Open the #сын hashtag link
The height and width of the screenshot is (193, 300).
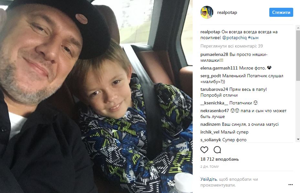pyautogui.click(x=253, y=38)
